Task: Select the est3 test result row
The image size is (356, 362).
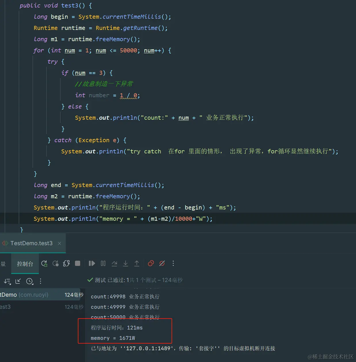Action: [42, 307]
